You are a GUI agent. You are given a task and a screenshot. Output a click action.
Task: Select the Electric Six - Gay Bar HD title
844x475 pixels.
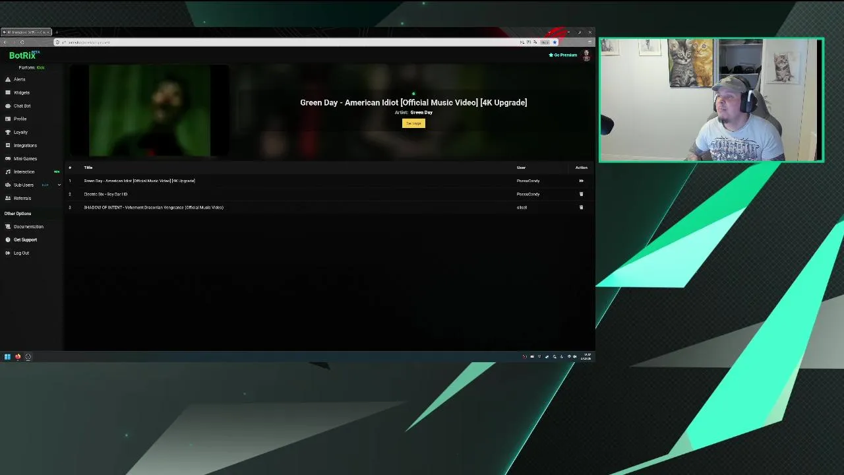105,194
